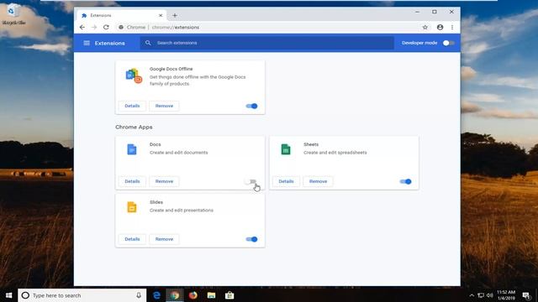538x302 pixels.
Task: Click 'Create and edit spreadsheets' description
Action: tap(335, 153)
